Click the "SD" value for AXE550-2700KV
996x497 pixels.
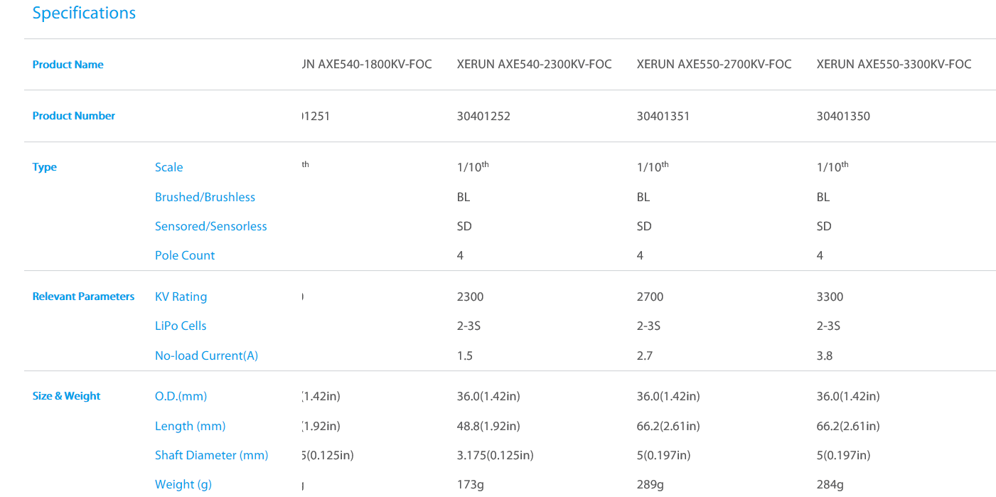tap(644, 226)
